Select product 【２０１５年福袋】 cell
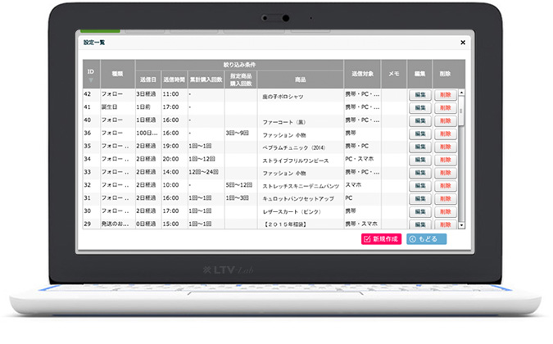 301,224
